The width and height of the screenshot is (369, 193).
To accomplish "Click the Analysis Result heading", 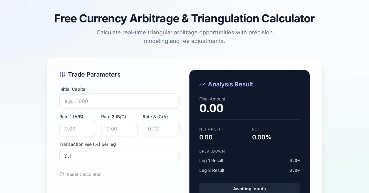I will tap(230, 84).
